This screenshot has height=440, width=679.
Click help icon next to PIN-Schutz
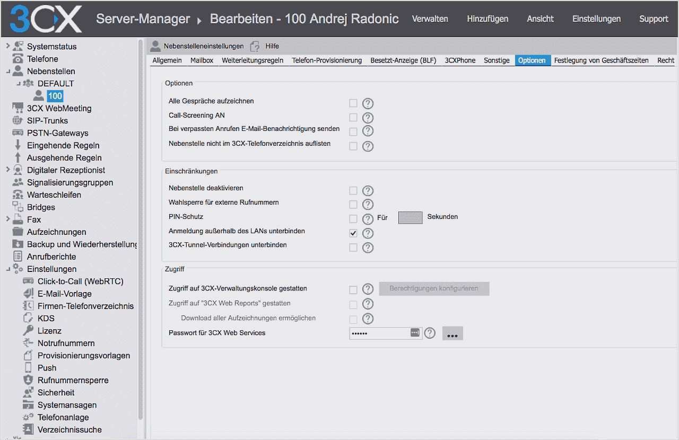tap(368, 218)
